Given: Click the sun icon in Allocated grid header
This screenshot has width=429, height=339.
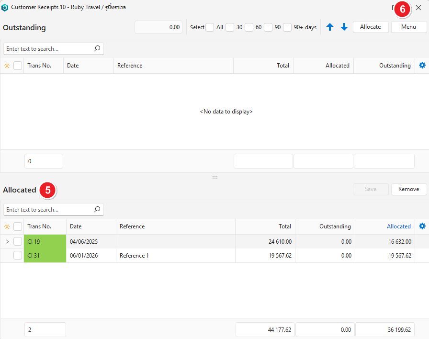Looking at the screenshot, I should [x=7, y=227].
